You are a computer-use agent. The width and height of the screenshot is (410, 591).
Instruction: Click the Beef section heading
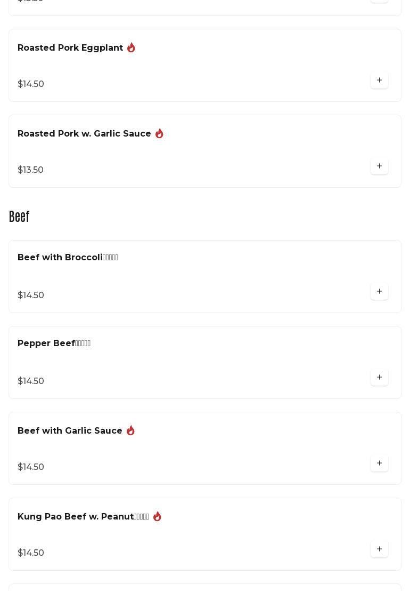(19, 217)
